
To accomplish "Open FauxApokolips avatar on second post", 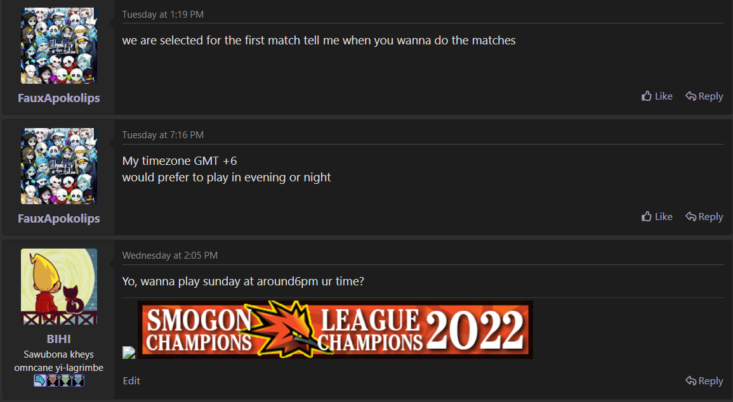I will (59, 166).
